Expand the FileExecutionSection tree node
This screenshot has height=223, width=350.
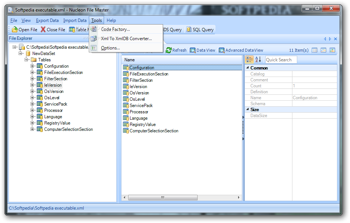point(32,72)
